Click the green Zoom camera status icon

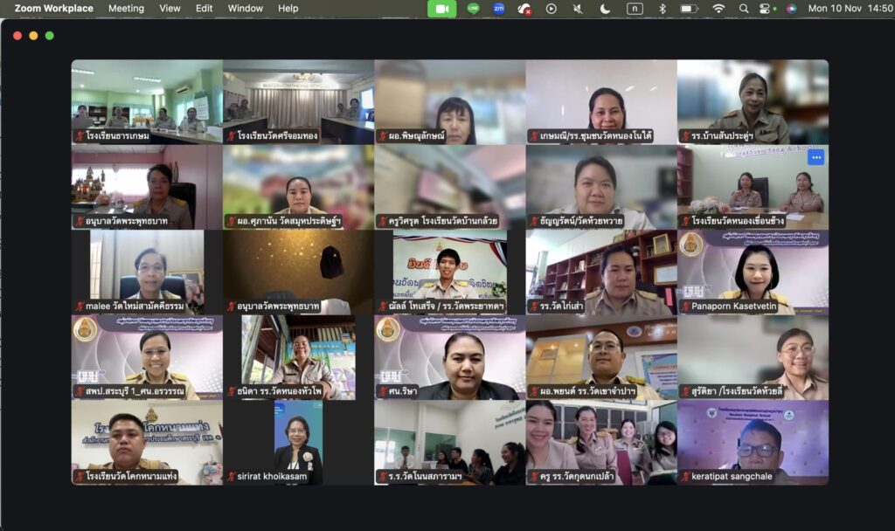pyautogui.click(x=441, y=9)
